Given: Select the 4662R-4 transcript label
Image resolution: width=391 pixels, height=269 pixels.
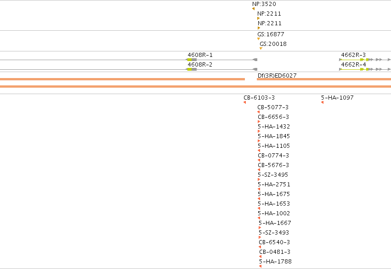Looking at the screenshot, I should click(x=353, y=65).
